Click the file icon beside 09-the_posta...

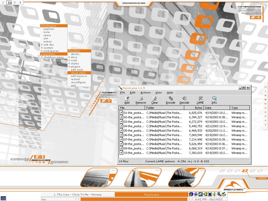point(121,148)
